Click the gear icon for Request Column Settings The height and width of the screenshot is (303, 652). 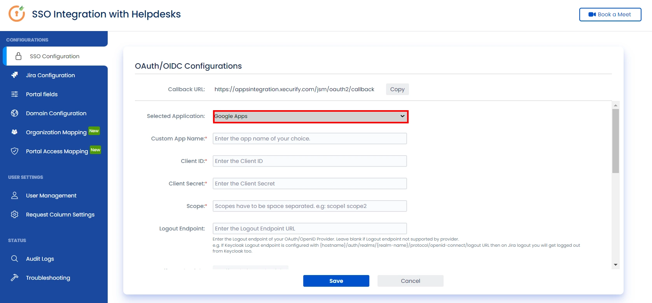pos(14,214)
